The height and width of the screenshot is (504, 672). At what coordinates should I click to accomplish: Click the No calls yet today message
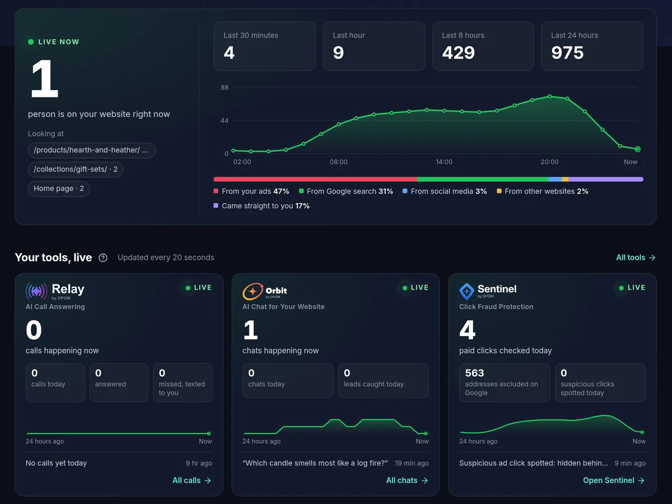coord(56,463)
